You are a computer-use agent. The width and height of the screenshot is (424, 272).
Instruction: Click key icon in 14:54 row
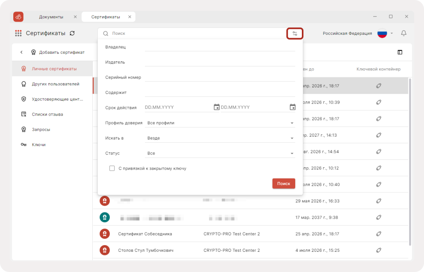point(378,152)
